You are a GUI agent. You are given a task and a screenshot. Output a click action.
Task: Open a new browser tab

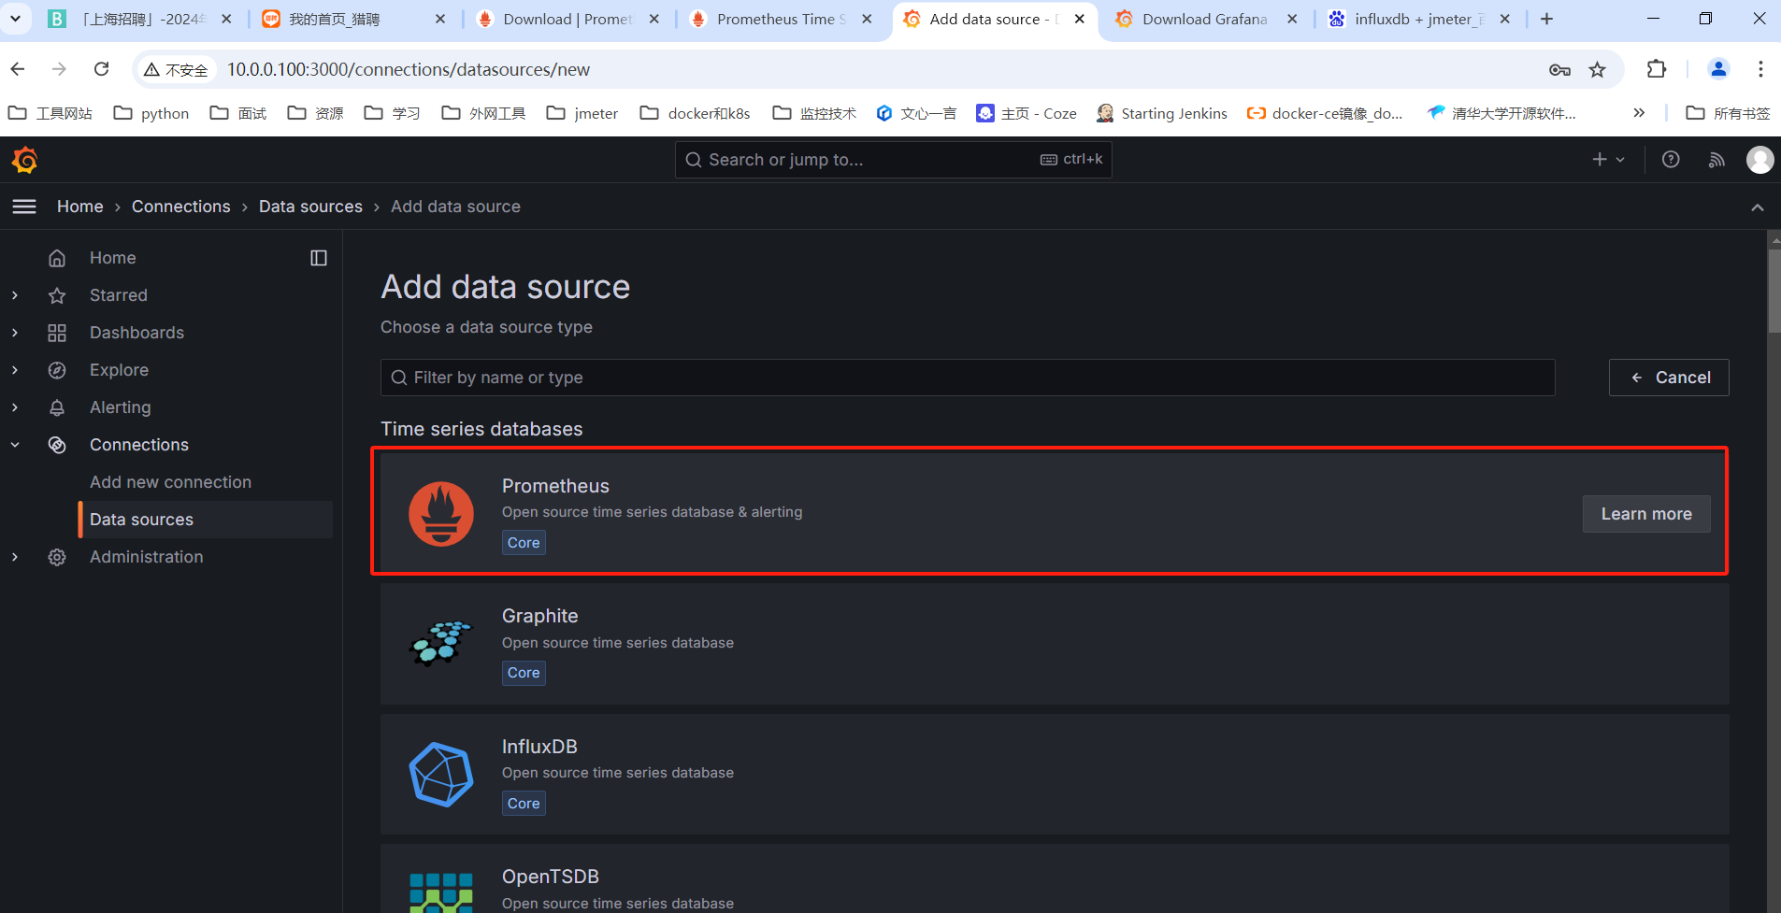1547,19
